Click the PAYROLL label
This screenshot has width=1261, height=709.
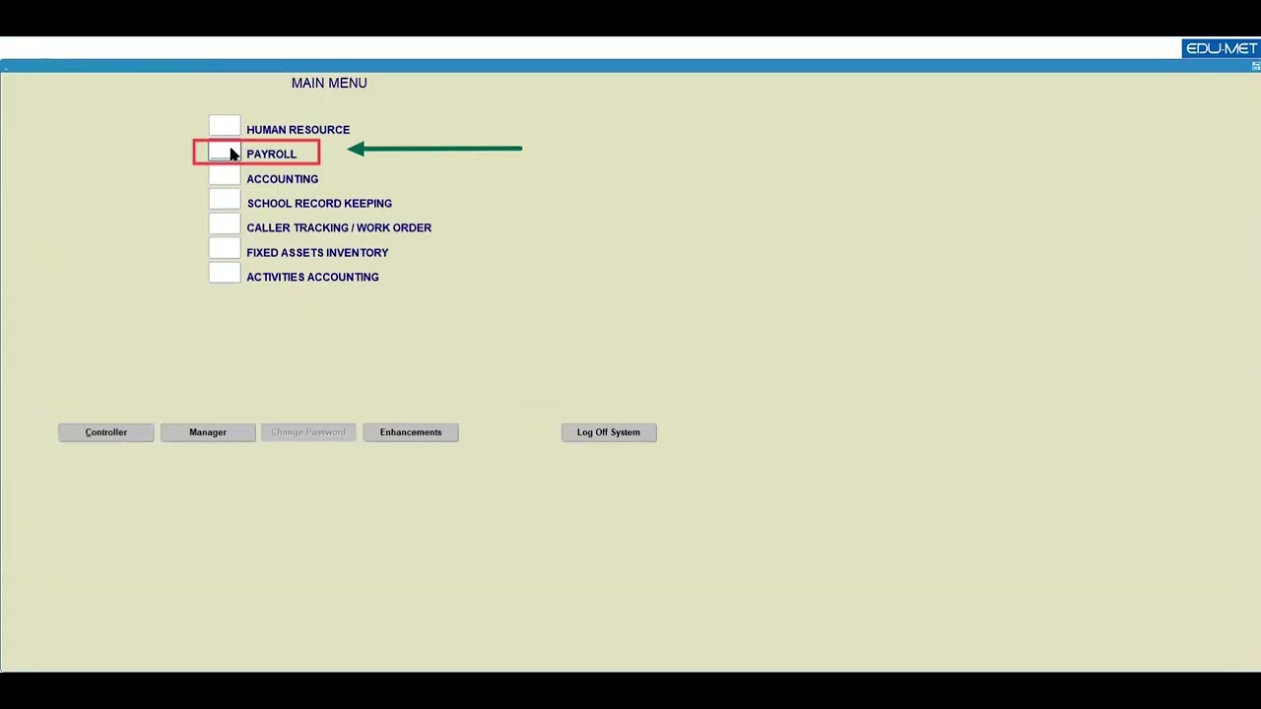point(271,155)
